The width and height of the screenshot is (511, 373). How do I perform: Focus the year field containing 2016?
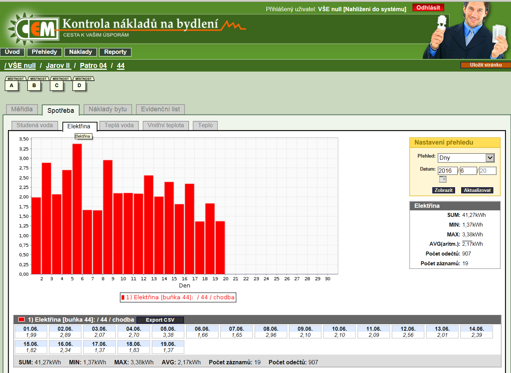coord(448,171)
